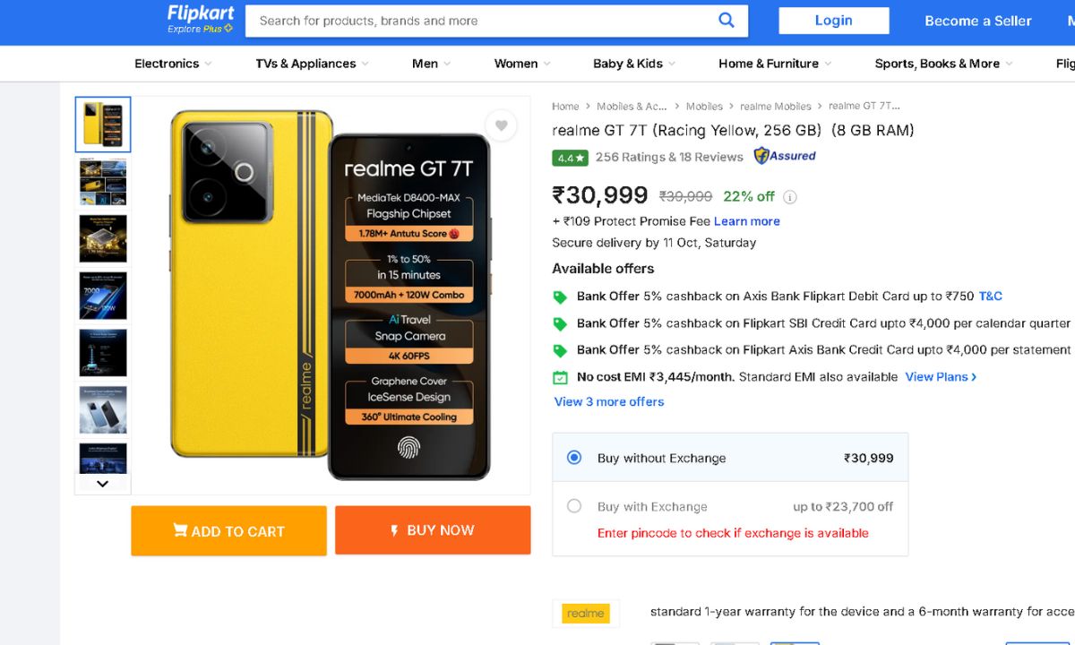Click the No cost EMI calendar icon
This screenshot has width=1075, height=645.
560,377
